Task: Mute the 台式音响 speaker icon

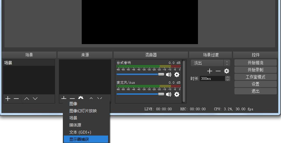Action: click(168, 75)
